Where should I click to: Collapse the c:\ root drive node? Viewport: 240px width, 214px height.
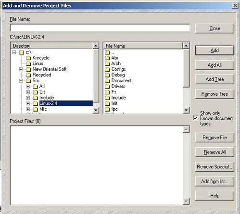pos(14,52)
